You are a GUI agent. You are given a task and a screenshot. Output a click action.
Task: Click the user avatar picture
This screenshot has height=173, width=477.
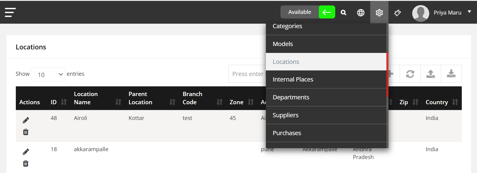pyautogui.click(x=420, y=13)
